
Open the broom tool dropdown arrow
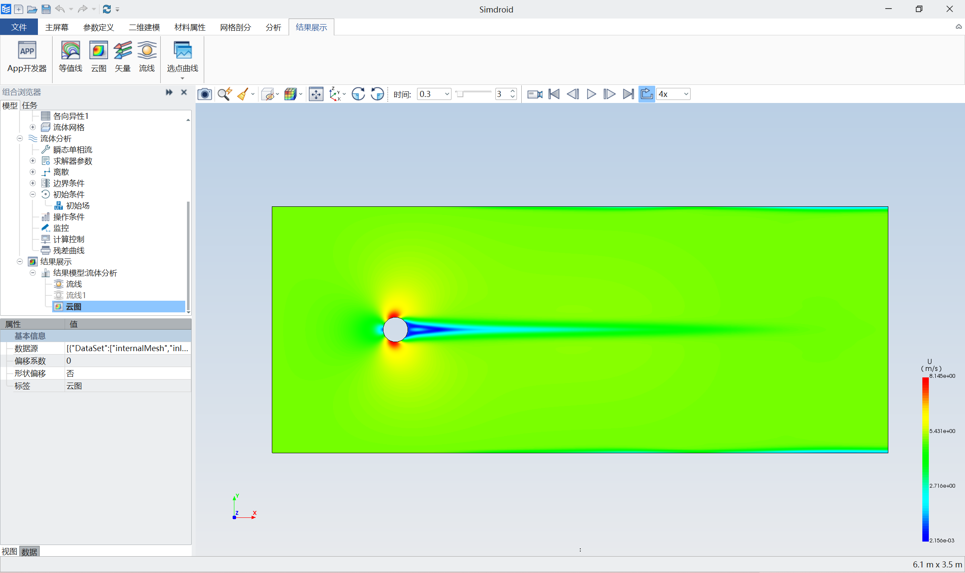pyautogui.click(x=253, y=94)
